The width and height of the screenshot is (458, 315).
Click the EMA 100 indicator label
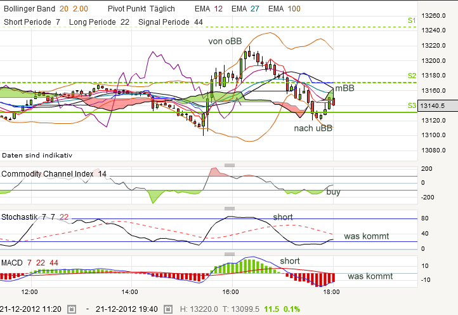(x=284, y=9)
